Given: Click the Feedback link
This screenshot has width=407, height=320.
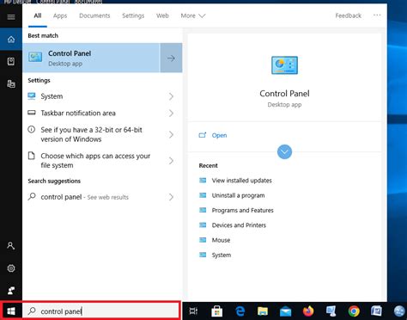Looking at the screenshot, I should tap(348, 15).
